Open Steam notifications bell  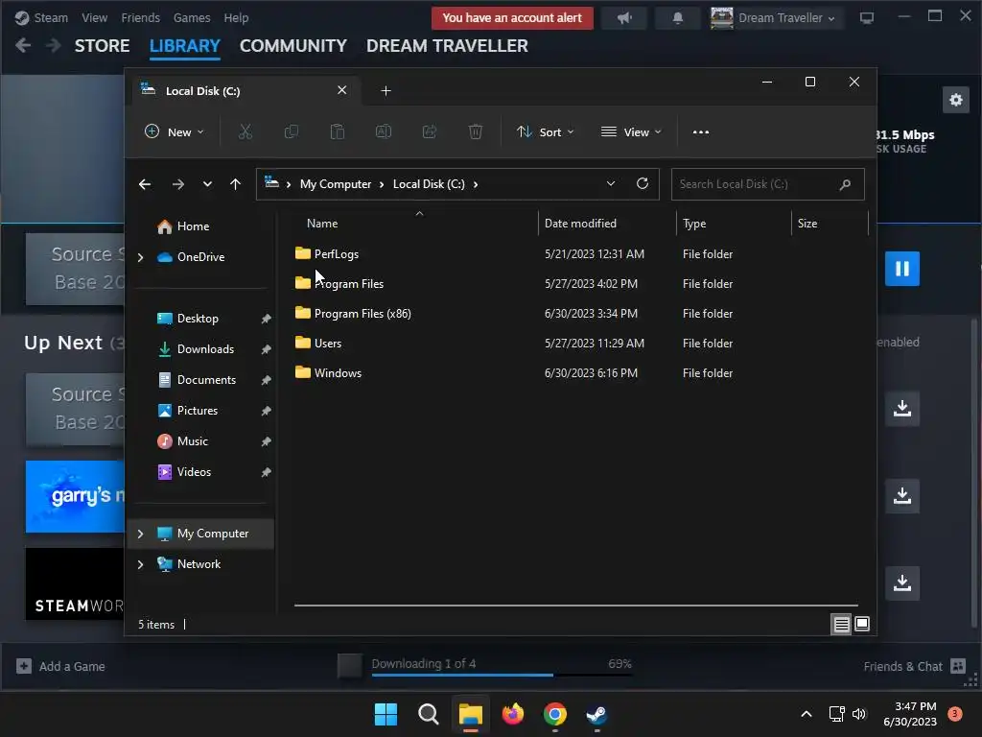coord(678,18)
